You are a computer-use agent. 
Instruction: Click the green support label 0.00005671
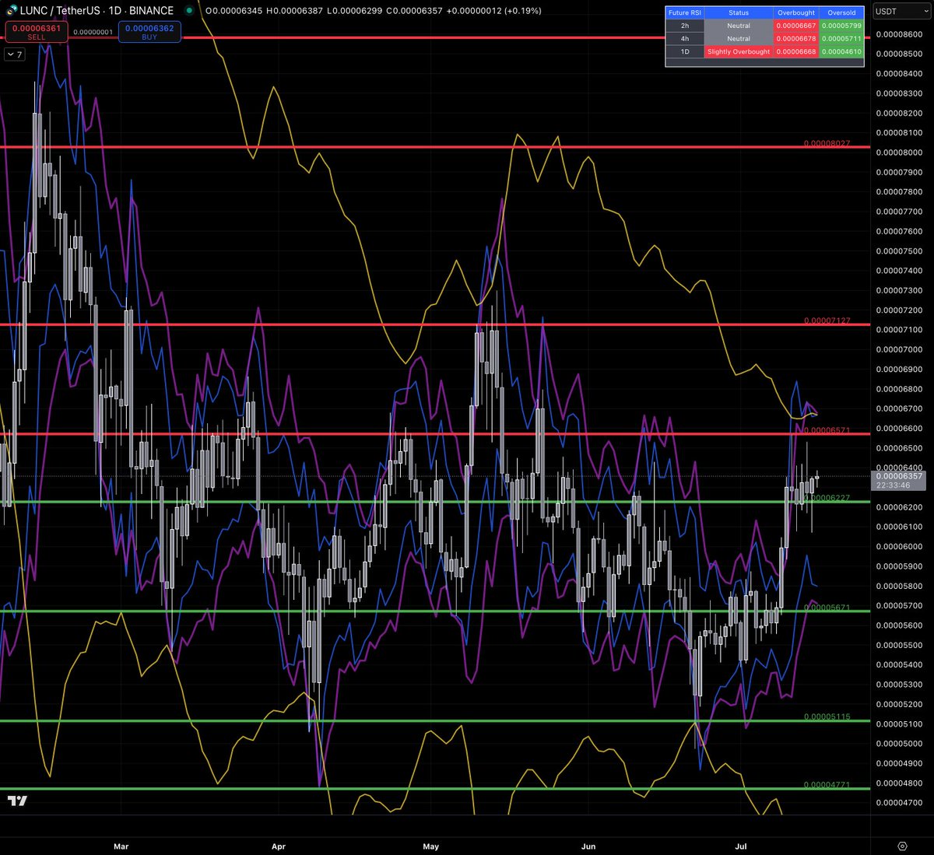coord(827,608)
